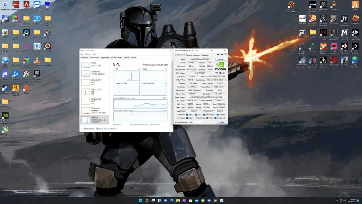Viewport: 362px width, 204px height.
Task: Open the taskbar Search icon
Action: (147, 201)
